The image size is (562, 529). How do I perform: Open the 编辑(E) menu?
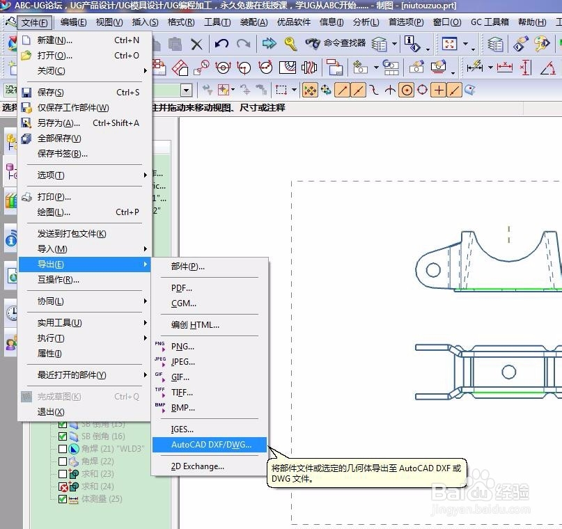[74, 22]
